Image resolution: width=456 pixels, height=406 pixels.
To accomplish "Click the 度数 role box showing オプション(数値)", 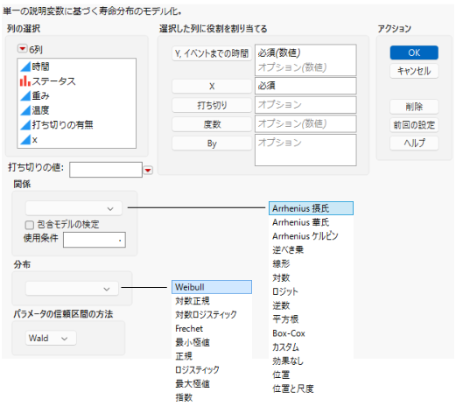I will coord(305,123).
